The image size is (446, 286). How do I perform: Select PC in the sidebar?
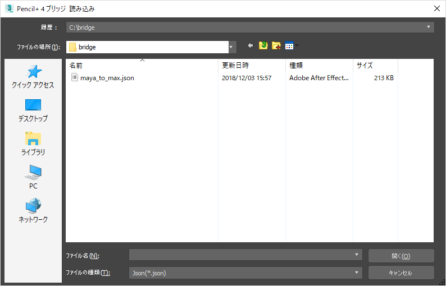33,177
